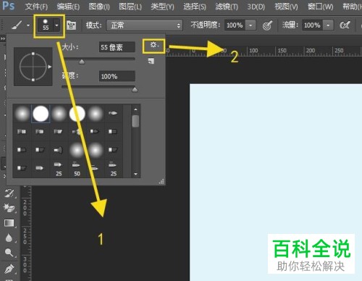Open the 选择(S) menu

coord(195,7)
